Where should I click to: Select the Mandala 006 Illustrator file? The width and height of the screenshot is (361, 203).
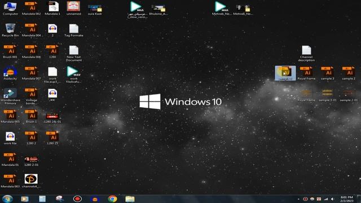coord(32,51)
